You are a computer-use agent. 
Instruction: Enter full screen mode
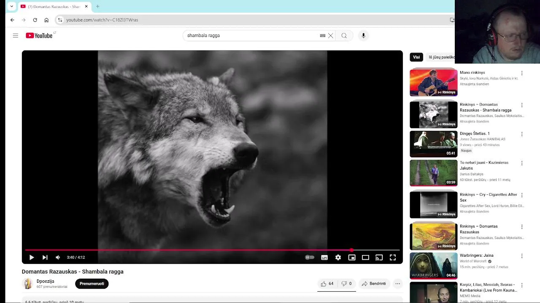tap(393, 258)
